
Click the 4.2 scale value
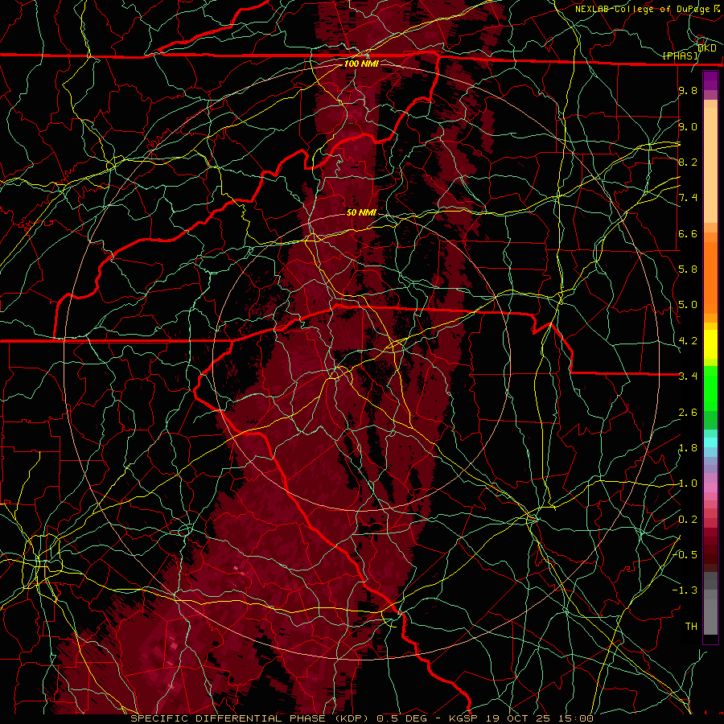[x=688, y=341]
